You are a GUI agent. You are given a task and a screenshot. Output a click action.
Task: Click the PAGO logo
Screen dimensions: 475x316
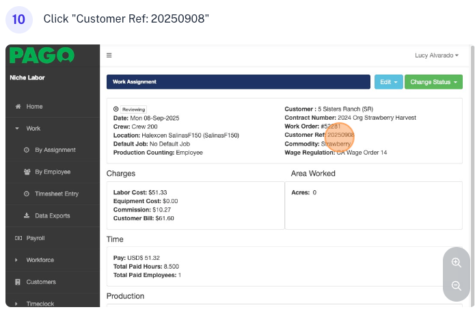click(42, 55)
